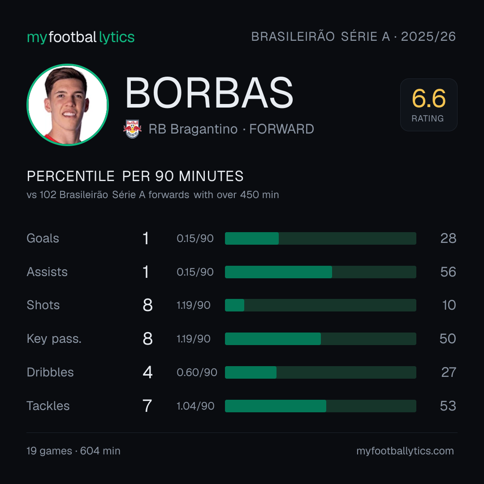
Task: Click the RB Bragantino Forward text
Action: coord(231,129)
